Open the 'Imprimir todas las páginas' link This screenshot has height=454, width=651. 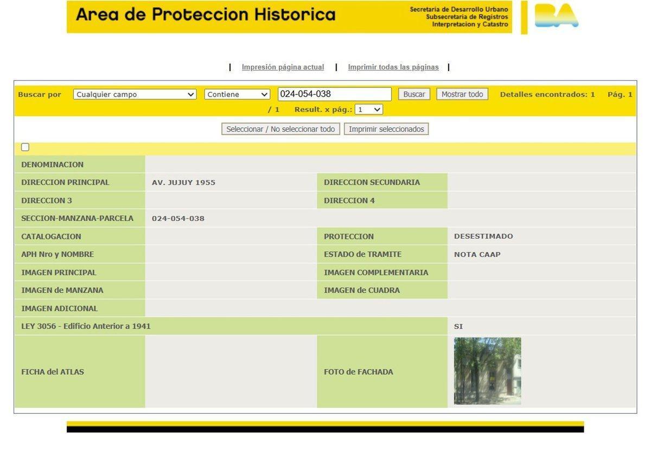point(393,67)
